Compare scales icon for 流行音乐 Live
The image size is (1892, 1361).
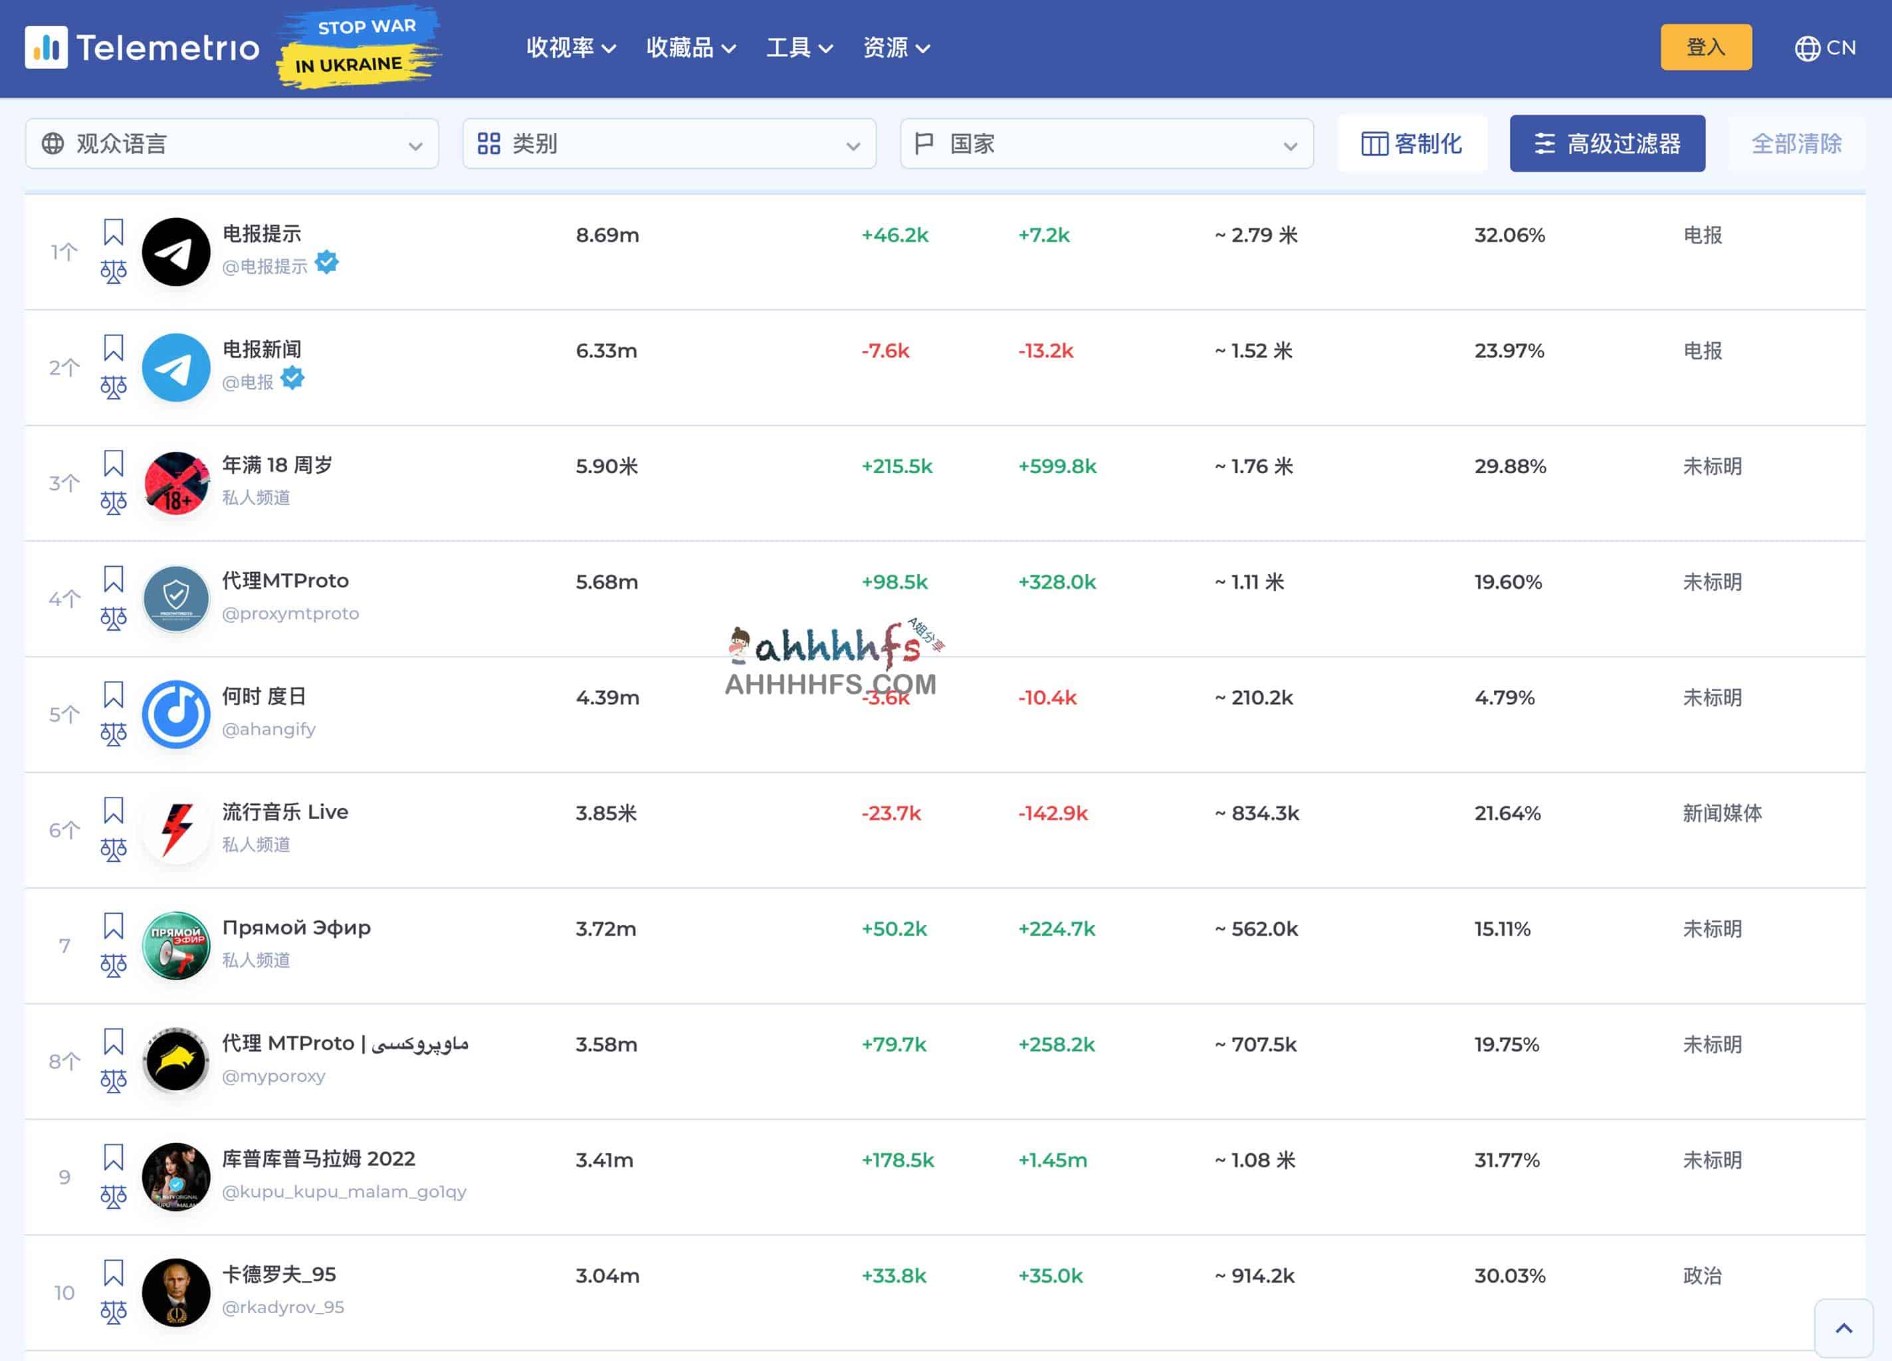pyautogui.click(x=114, y=849)
